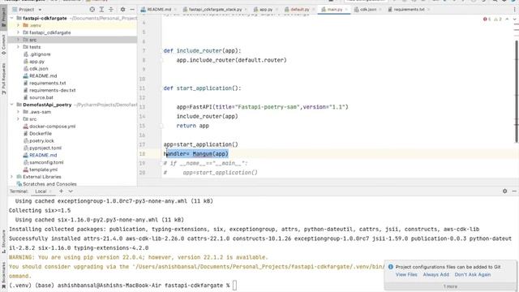Collapse the fastapi-cdkfargate project root
Image resolution: width=519 pixels, height=292 pixels.
[x=12, y=18]
